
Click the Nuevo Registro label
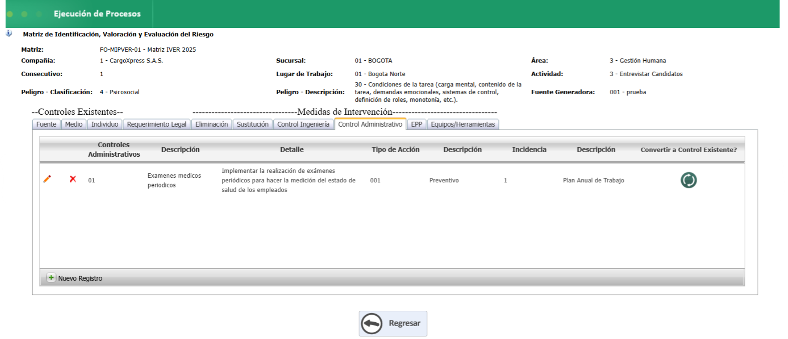[x=80, y=278]
